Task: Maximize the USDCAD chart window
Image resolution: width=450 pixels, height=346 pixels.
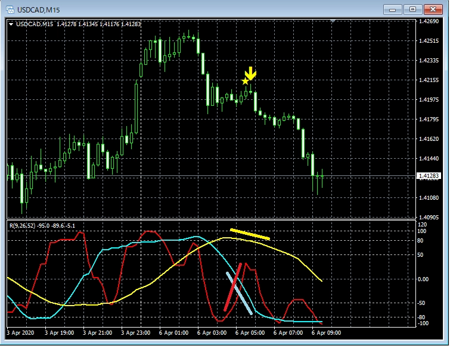Action: point(411,9)
